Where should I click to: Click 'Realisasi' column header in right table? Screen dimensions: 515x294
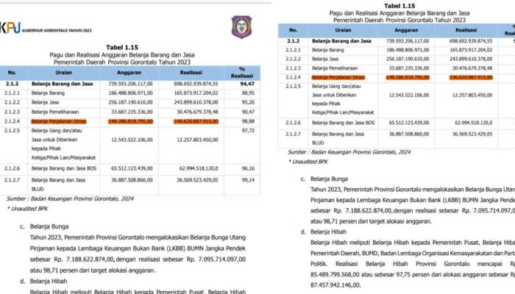pyautogui.click(x=466, y=30)
